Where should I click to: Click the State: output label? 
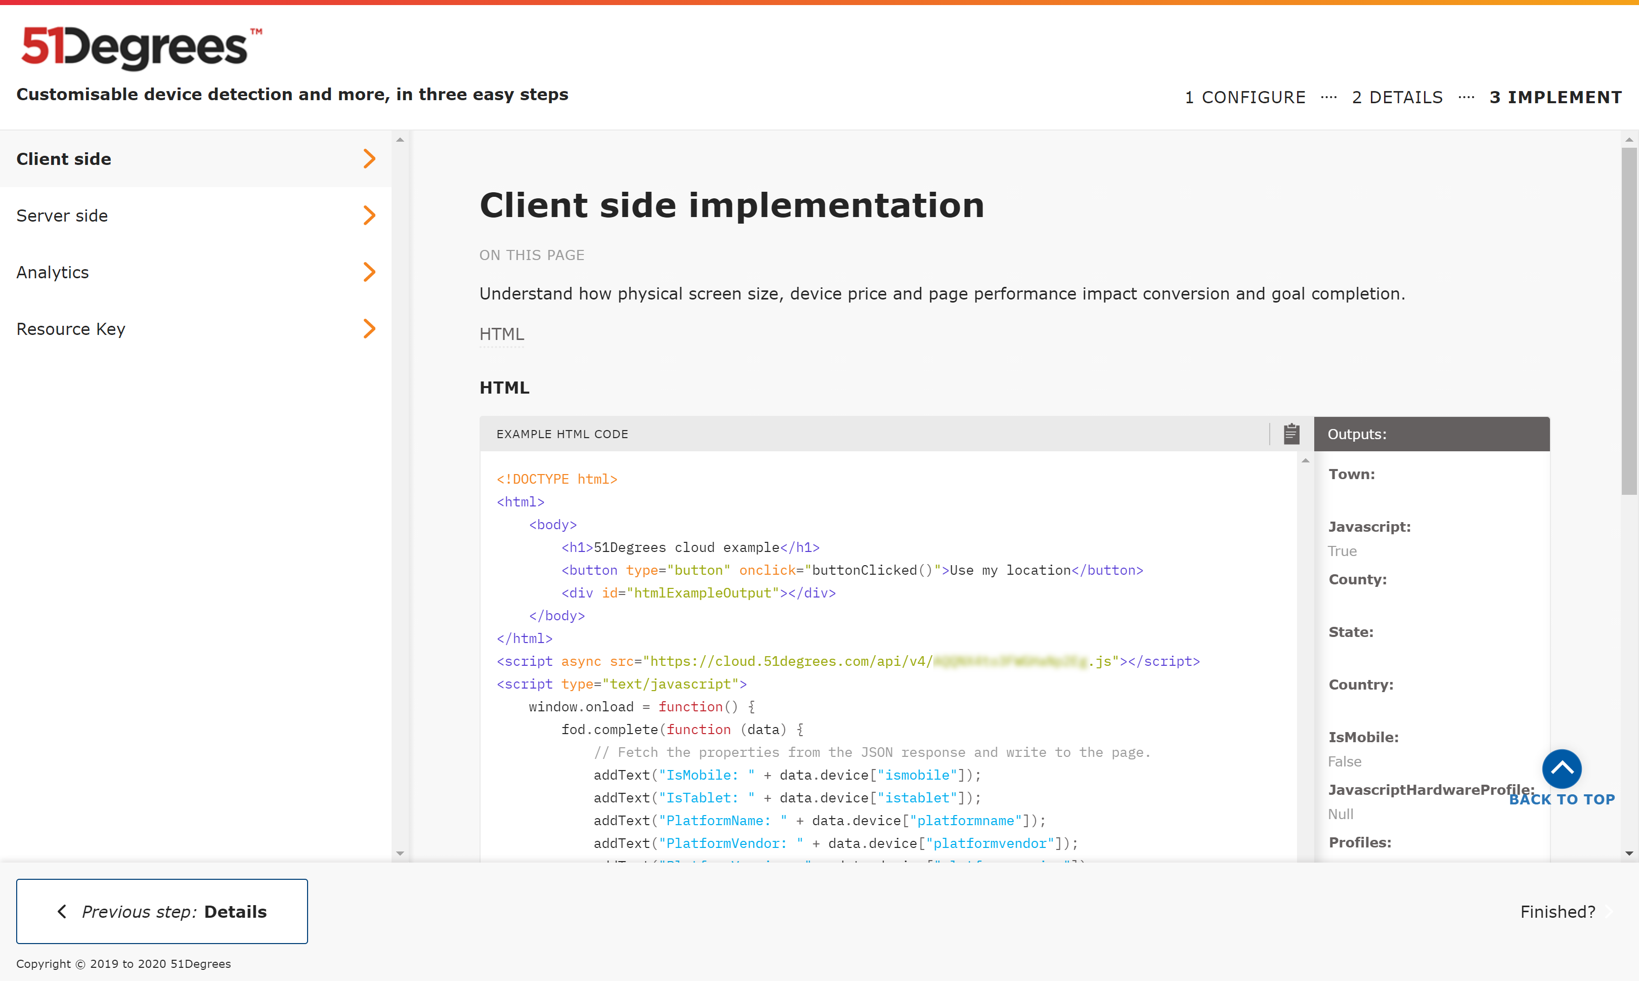point(1351,632)
